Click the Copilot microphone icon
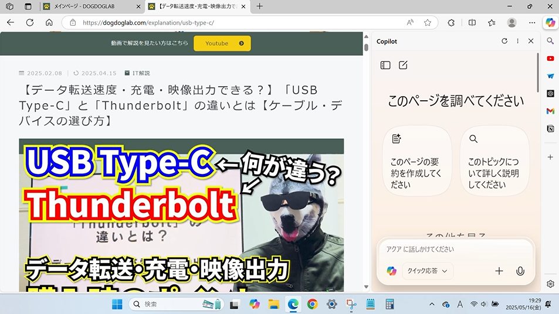This screenshot has height=314, width=559. (x=520, y=271)
